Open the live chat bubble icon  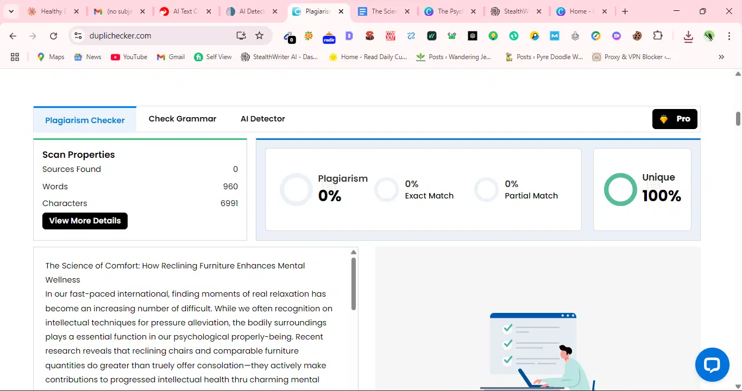(x=712, y=364)
